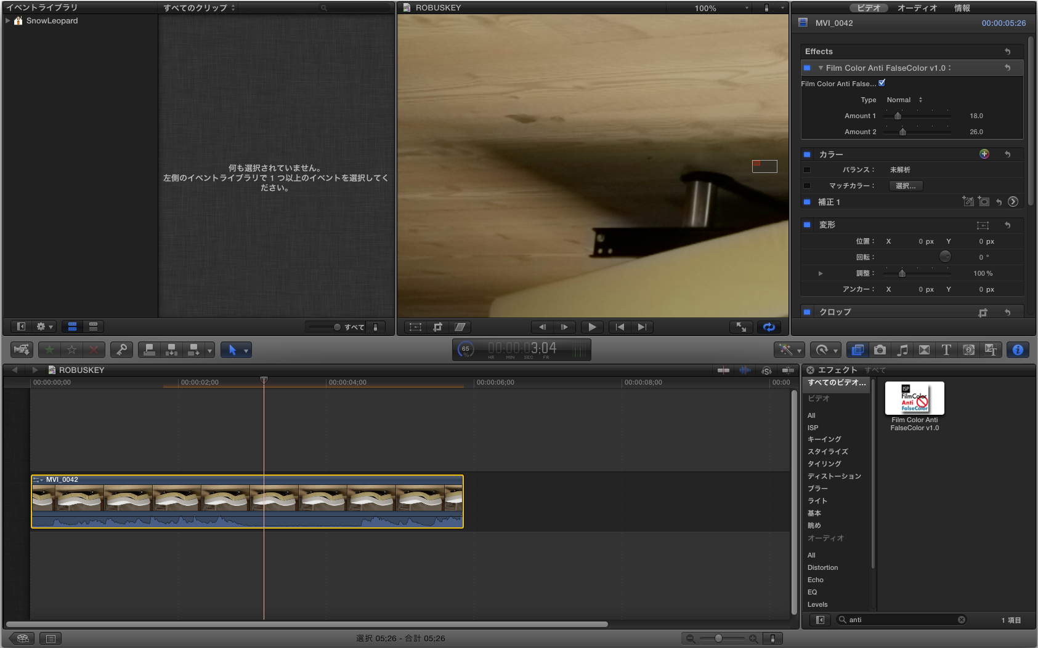1038x648 pixels.
Task: Toggle correction 1 blue checkbox
Action: tap(807, 202)
